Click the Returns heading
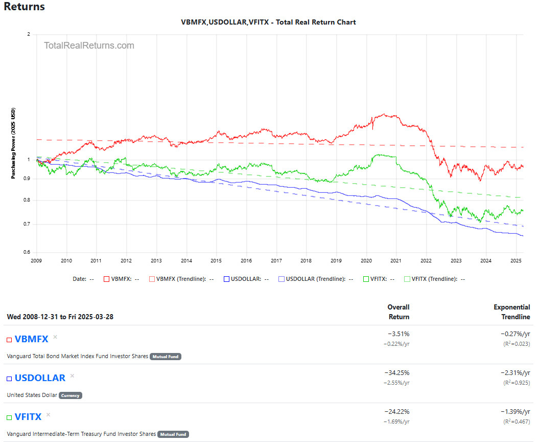 [x=25, y=7]
